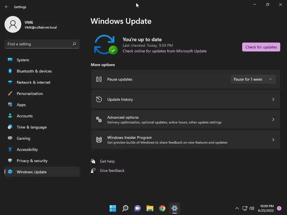Click the Gaming controller icon
This screenshot has width=287, height=215.
[x=10, y=138]
